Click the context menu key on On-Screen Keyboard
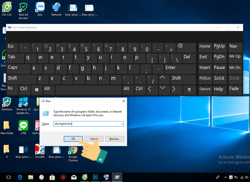 (189, 90)
